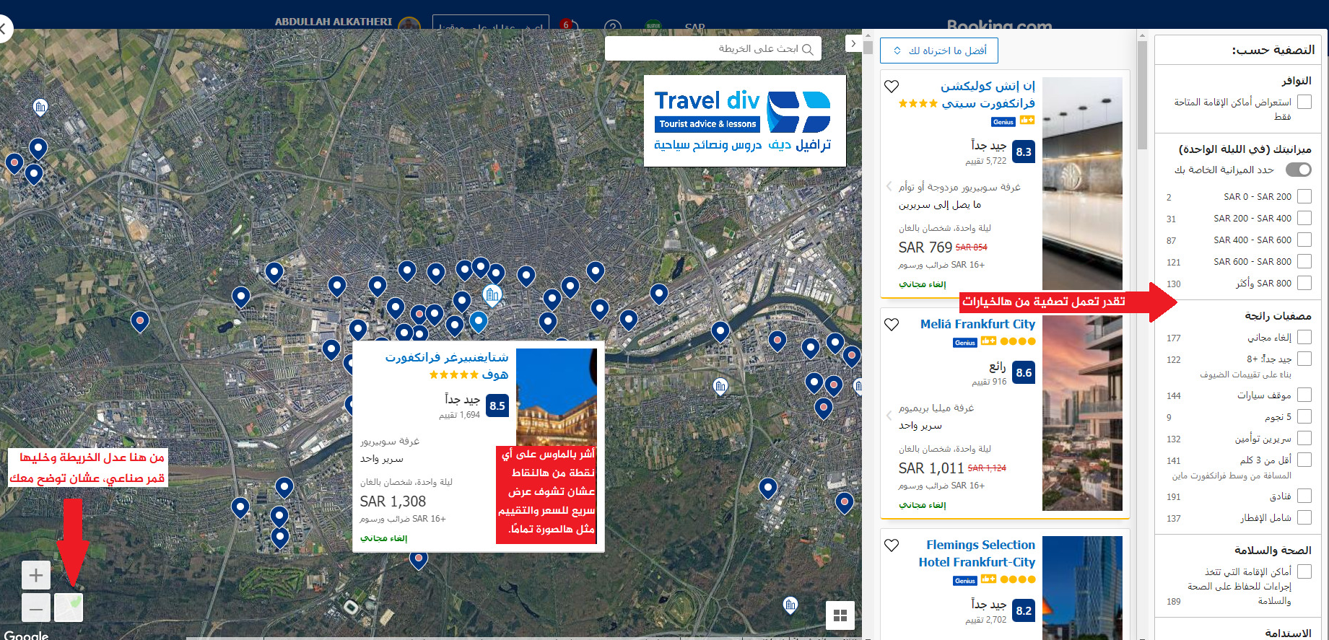Viewport: 1329px width, 640px height.
Task: Check the SAR 0 - SAR 200 filter
Action: [1304, 196]
